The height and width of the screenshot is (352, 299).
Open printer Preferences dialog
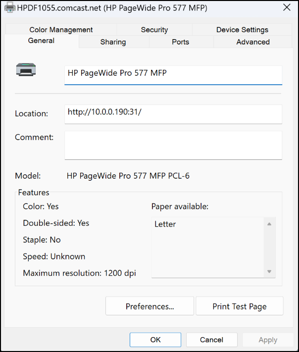149,306
